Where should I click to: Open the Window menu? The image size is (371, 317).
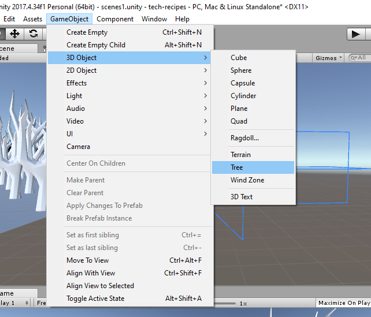pos(154,19)
